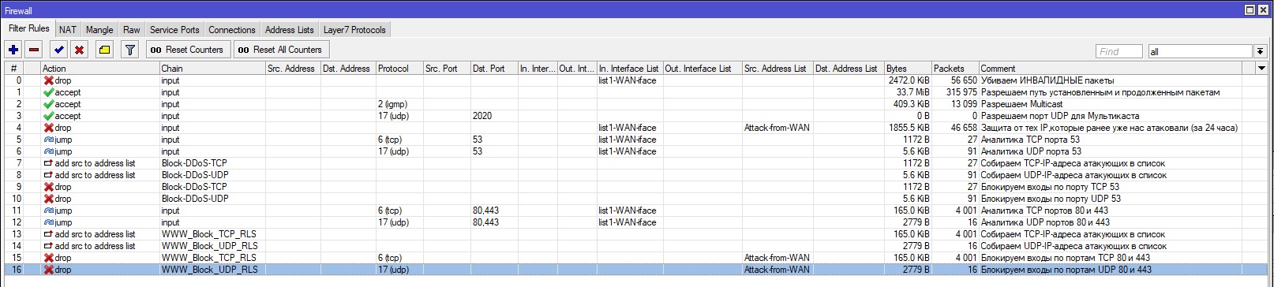Sort by Packets column header
Viewport: 1274px width, 287px height.
[955, 69]
